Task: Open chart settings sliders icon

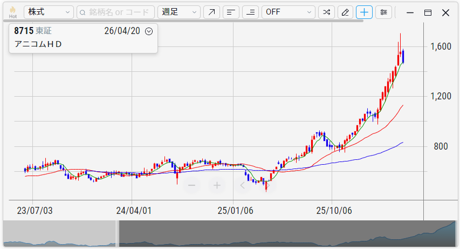Action: pos(383,12)
